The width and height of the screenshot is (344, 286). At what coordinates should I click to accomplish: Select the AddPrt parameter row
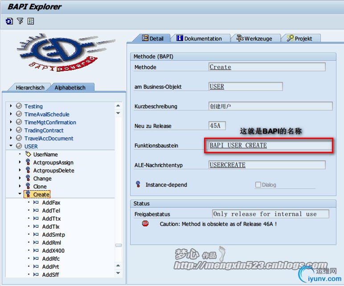pos(50,267)
